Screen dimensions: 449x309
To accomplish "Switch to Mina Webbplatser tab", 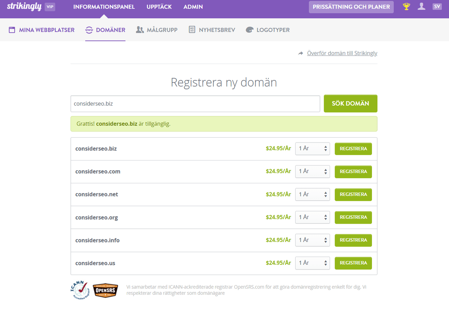I will (42, 30).
